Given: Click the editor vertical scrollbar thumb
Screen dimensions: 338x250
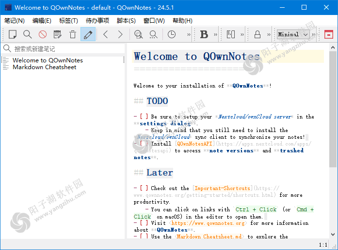Looking at the screenshot, I should [333, 109].
